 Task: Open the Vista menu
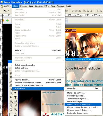coord(53,6)
